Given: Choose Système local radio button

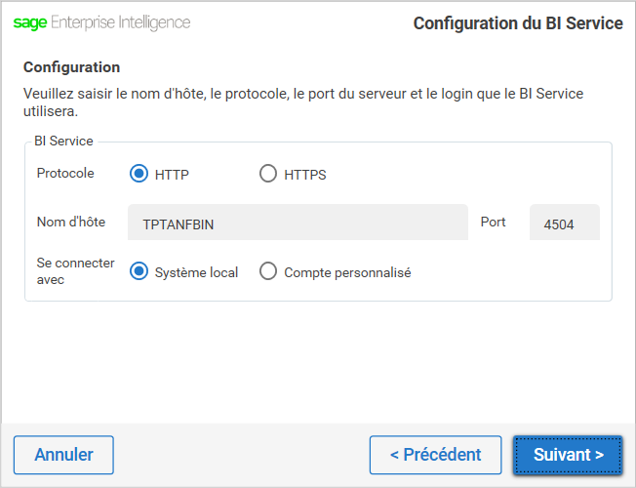Looking at the screenshot, I should 139,271.
